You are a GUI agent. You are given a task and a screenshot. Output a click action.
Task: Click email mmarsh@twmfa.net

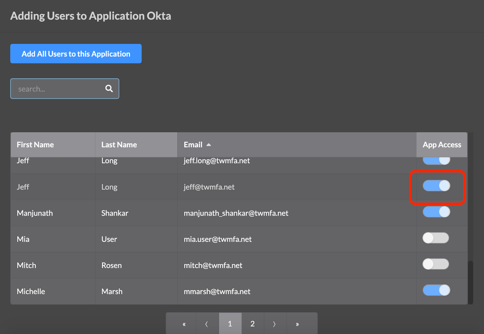217,291
